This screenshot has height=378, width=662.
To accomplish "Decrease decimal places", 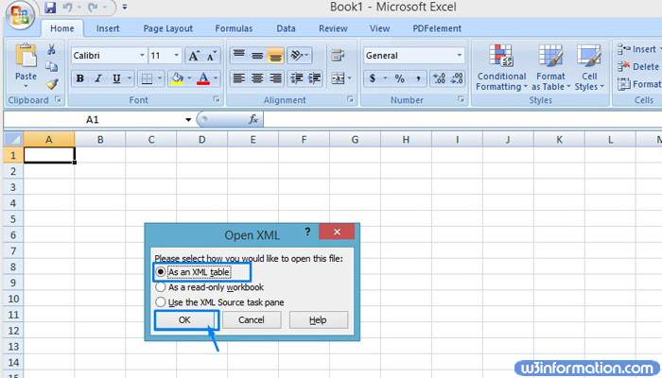I will click(457, 78).
